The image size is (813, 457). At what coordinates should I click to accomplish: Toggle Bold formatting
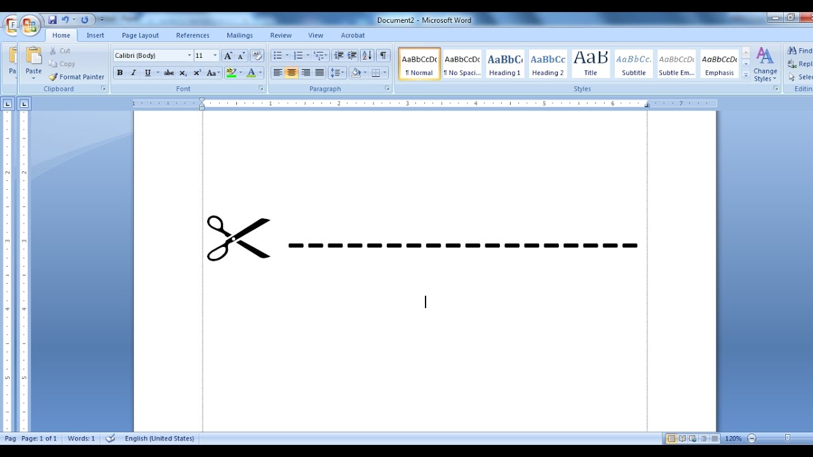(119, 73)
